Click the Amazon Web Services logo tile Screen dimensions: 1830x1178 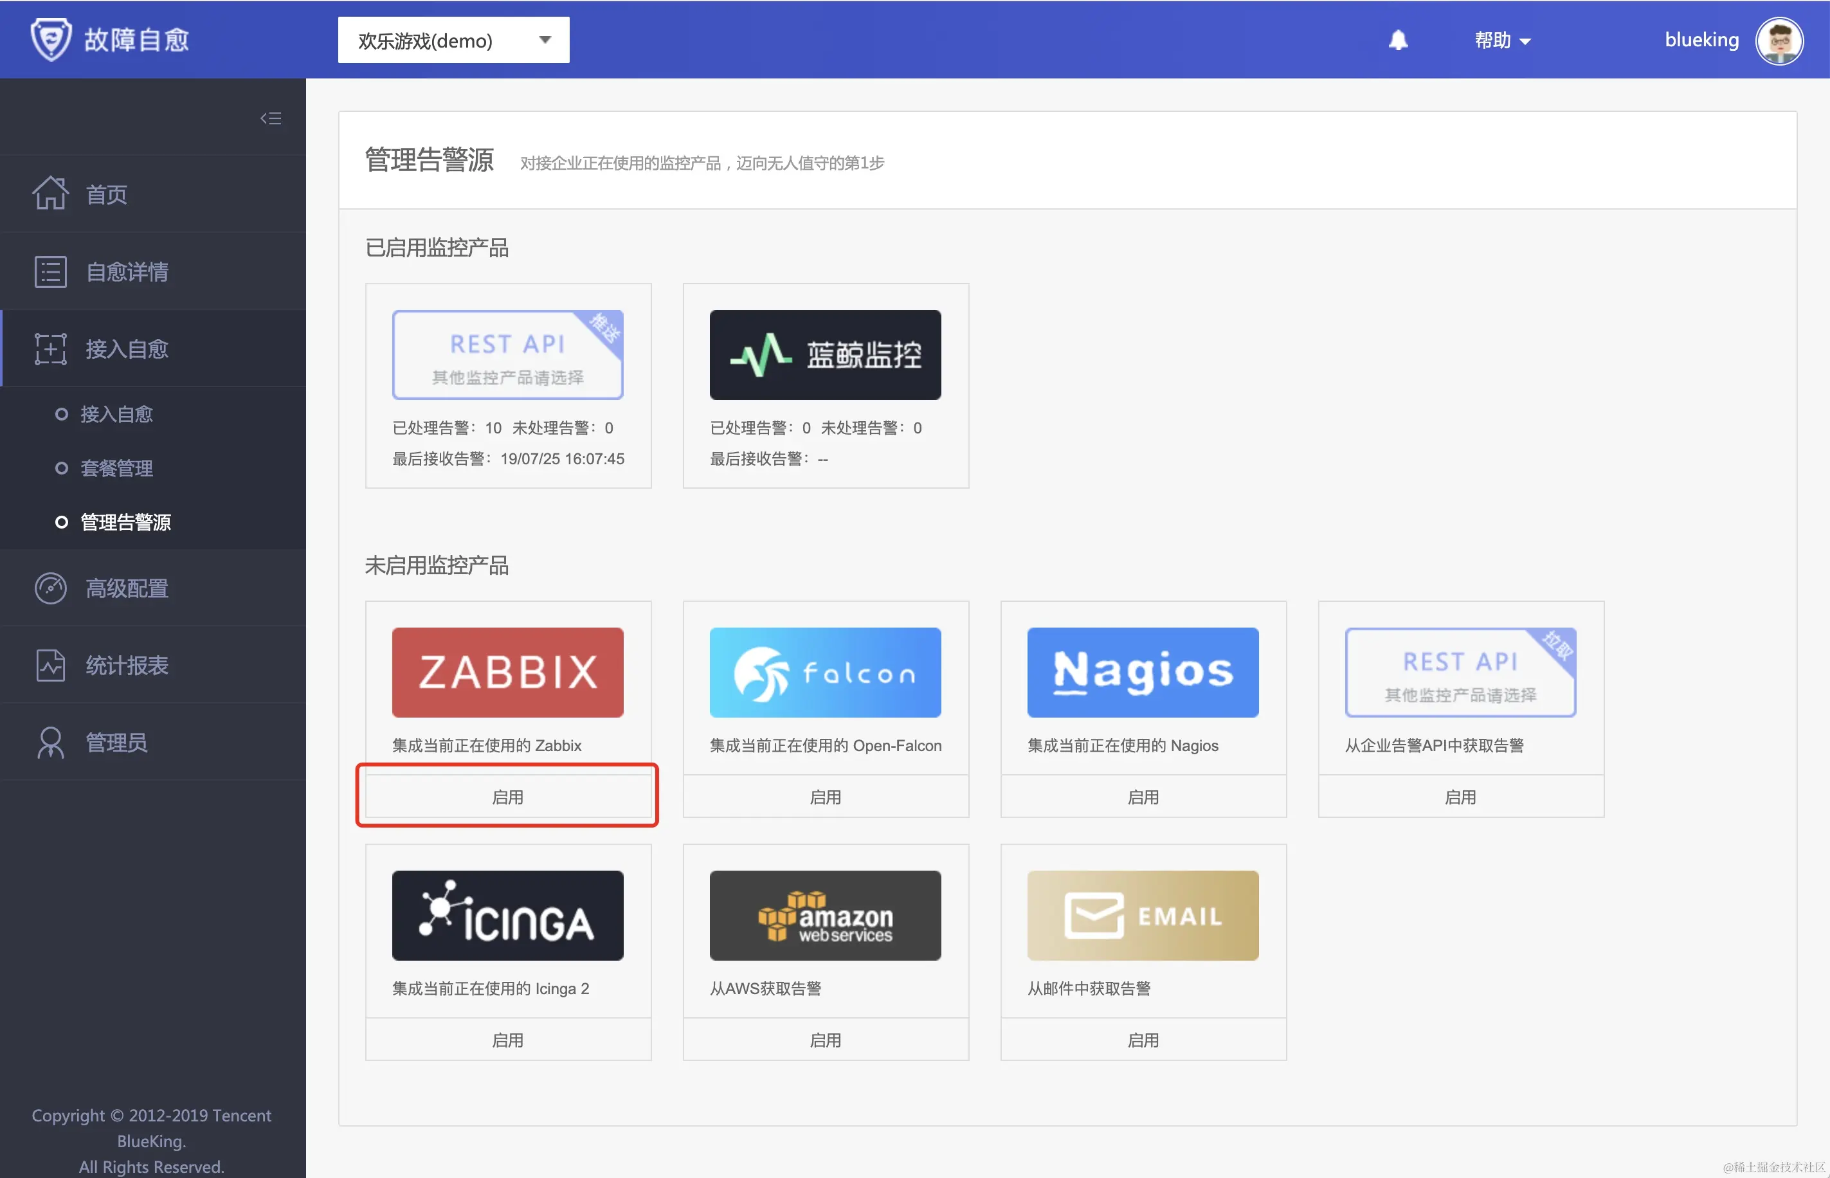(x=824, y=915)
